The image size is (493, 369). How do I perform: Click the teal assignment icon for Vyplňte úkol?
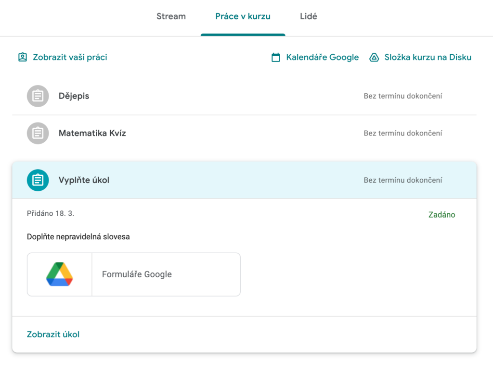[x=38, y=180]
